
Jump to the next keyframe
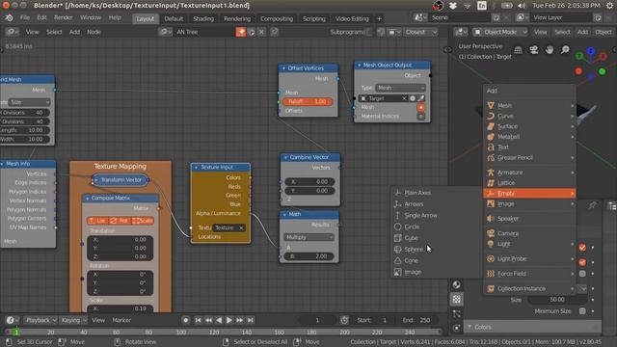[240, 320]
